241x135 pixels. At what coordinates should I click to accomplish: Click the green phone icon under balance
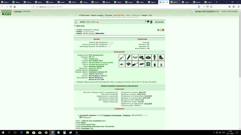click(161, 30)
